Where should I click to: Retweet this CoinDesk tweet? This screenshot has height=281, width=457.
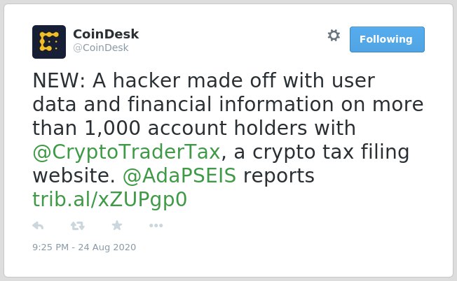pos(78,226)
